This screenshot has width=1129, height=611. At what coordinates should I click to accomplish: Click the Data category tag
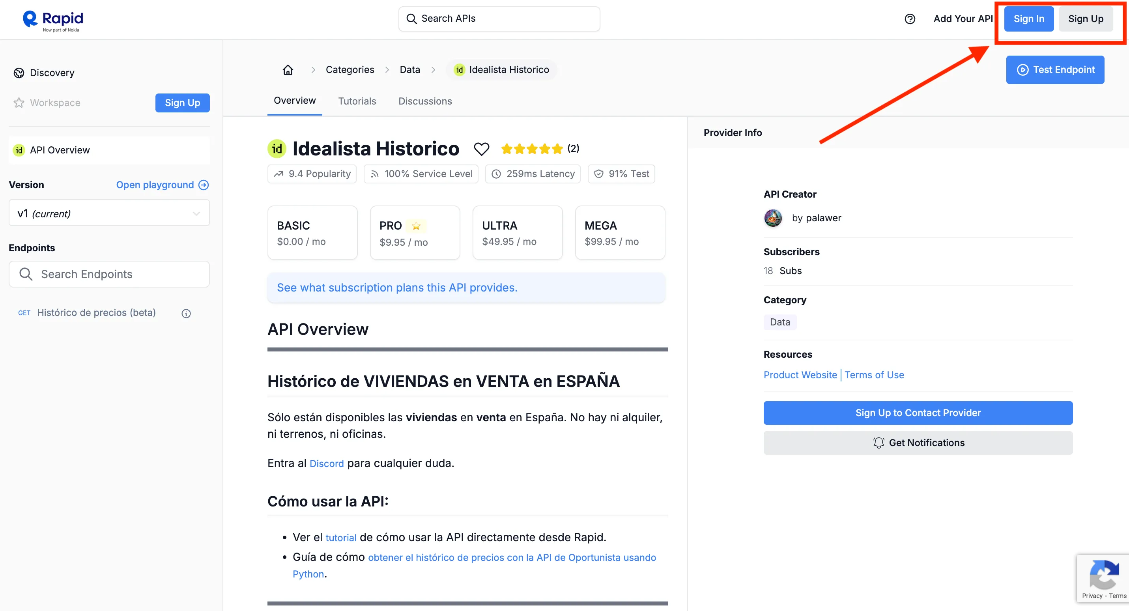(780, 322)
